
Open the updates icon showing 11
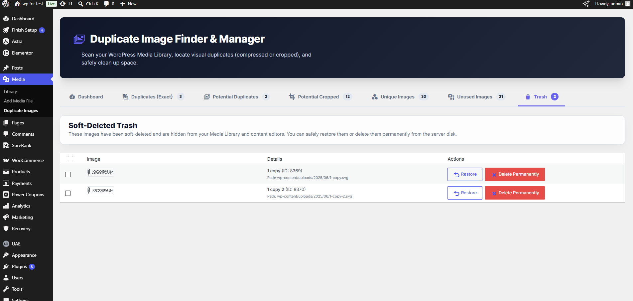click(x=63, y=4)
